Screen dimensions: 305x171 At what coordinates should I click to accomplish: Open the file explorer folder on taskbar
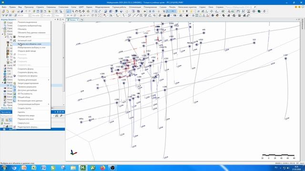pyautogui.click(x=73, y=168)
